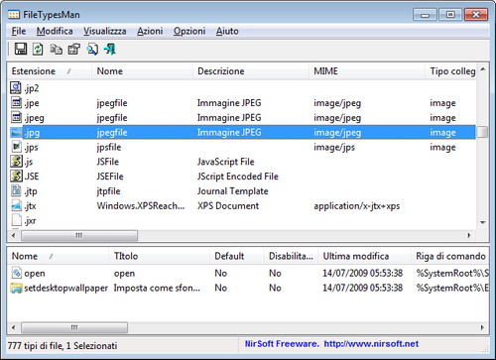Open the Properties toolbar icon

click(73, 50)
